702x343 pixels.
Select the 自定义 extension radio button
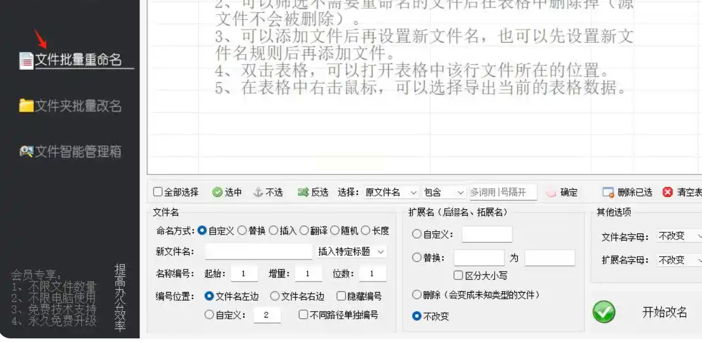[x=417, y=234]
